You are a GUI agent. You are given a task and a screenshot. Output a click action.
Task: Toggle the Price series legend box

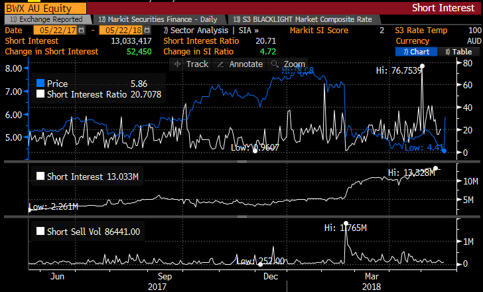tap(40, 83)
